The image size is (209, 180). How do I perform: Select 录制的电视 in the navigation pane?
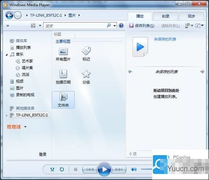point(22,95)
